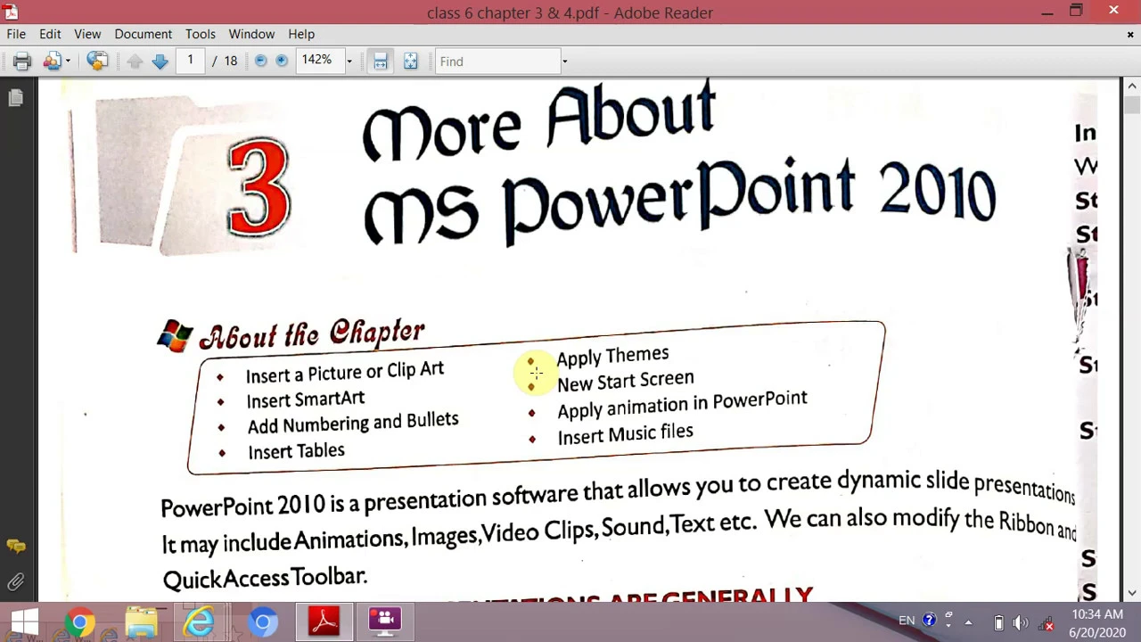Open the File menu
This screenshot has height=642, width=1141.
point(16,34)
